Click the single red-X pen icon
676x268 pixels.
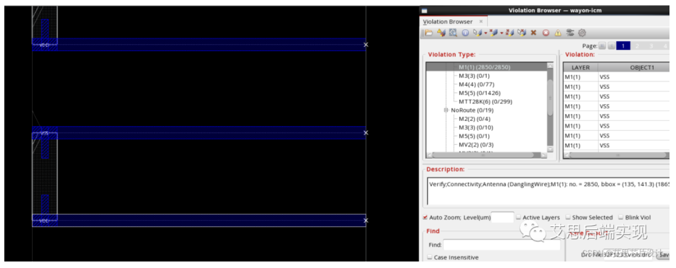pos(493,33)
